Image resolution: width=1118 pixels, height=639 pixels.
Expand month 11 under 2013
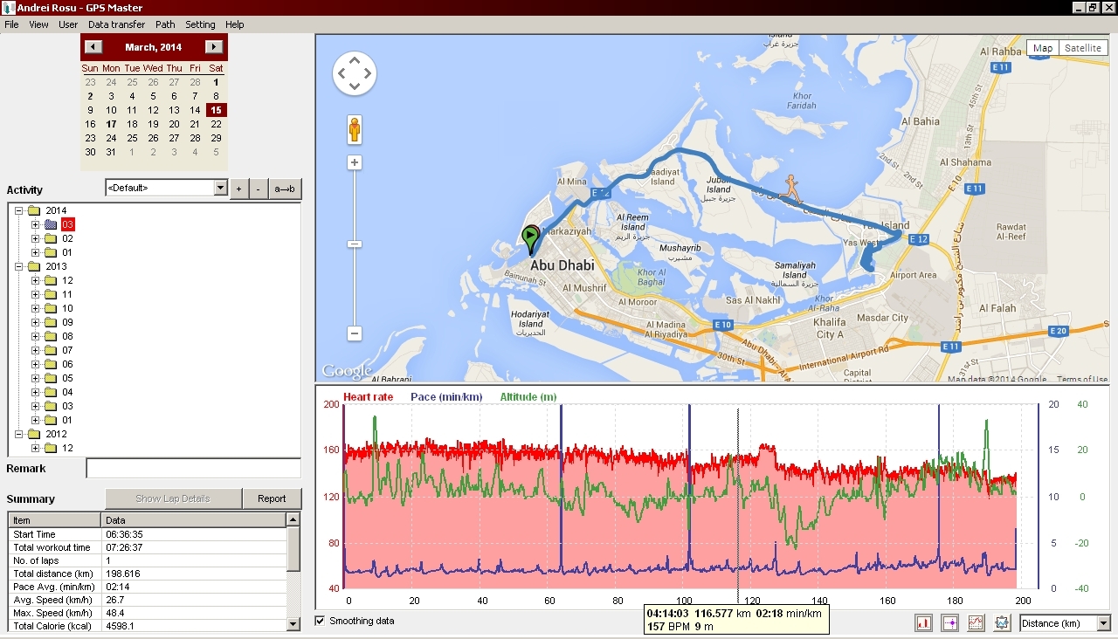(x=36, y=294)
